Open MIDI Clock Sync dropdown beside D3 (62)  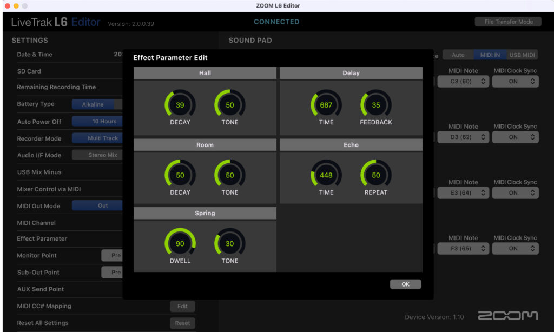[x=515, y=137]
